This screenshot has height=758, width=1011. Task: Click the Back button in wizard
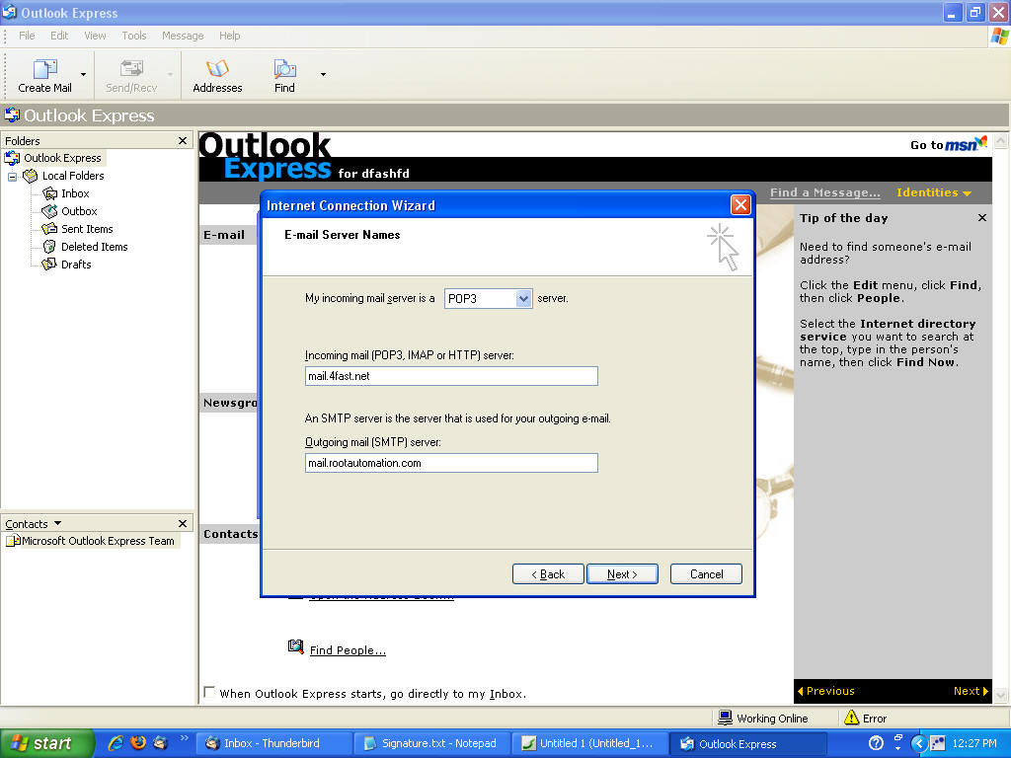coord(548,573)
